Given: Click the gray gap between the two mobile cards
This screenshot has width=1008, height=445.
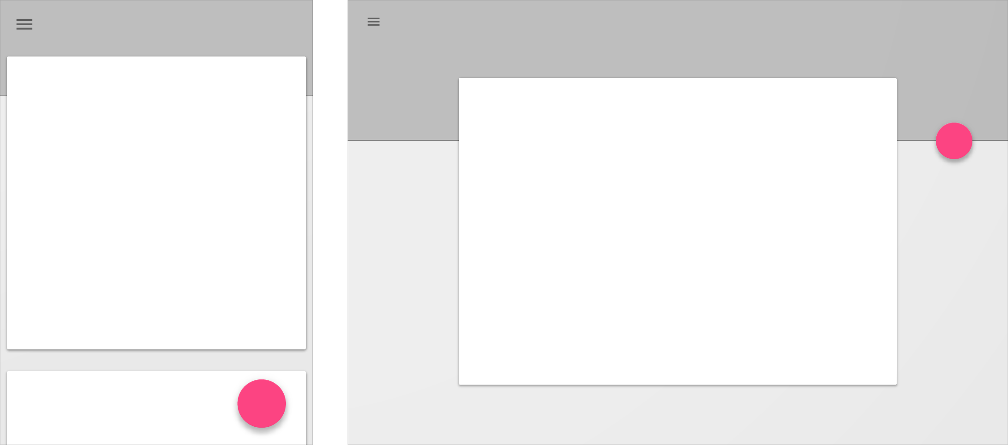Looking at the screenshot, I should pyautogui.click(x=156, y=360).
